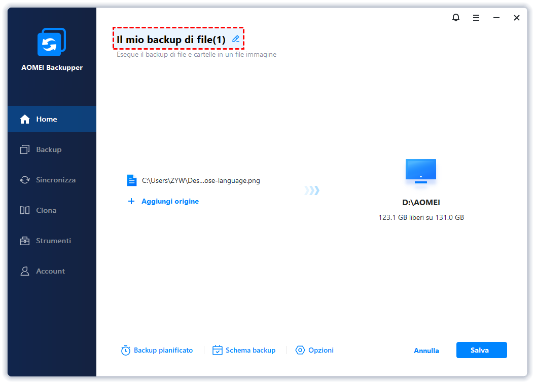Viewport: 535px width, 384px height.
Task: Click the Backup pianificato clock icon
Action: pos(126,350)
